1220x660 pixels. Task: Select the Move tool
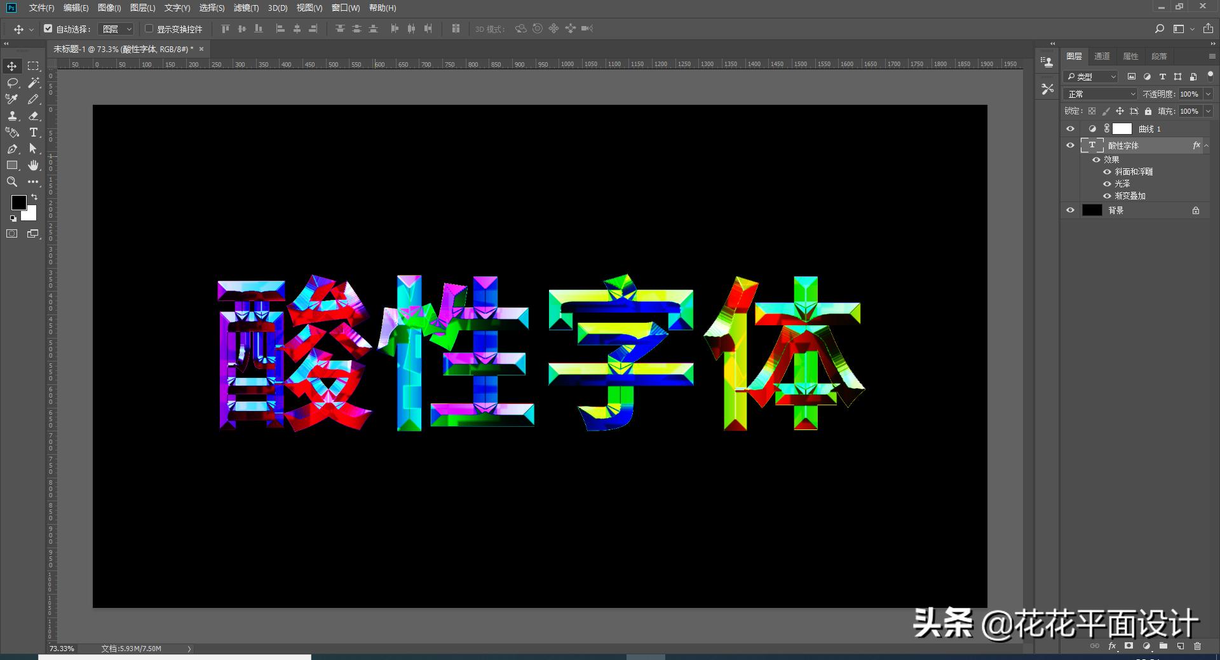coord(11,65)
